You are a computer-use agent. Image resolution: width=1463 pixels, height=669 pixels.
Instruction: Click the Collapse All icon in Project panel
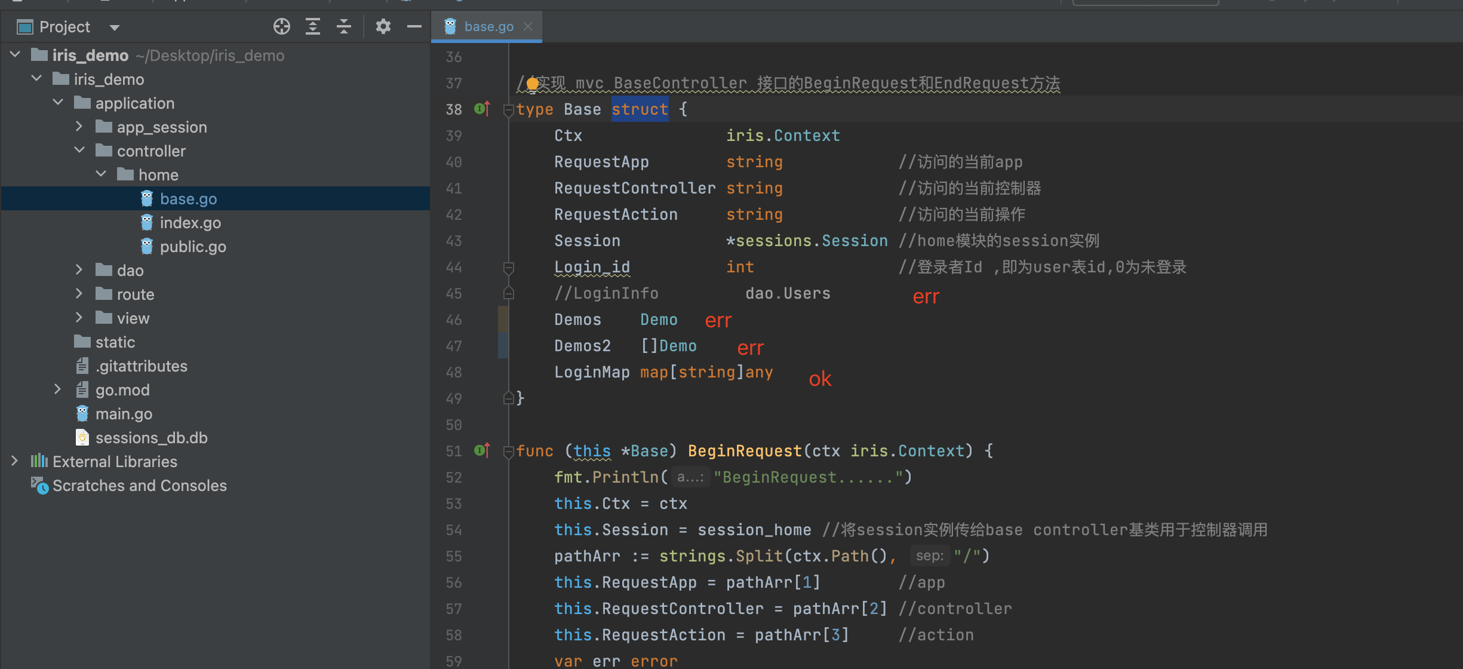(344, 26)
